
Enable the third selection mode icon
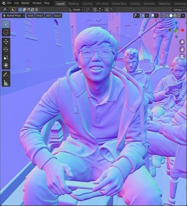pyautogui.click(x=28, y=10)
